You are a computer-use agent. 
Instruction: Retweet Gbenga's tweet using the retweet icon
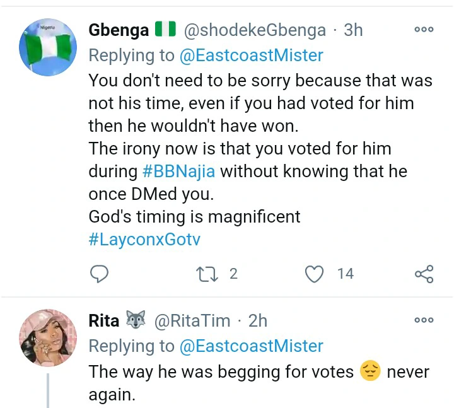coord(207,274)
